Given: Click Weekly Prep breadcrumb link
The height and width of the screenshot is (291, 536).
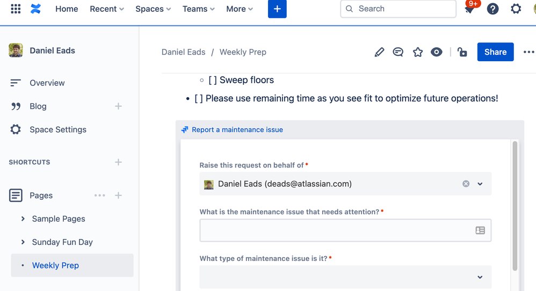Looking at the screenshot, I should pyautogui.click(x=243, y=52).
